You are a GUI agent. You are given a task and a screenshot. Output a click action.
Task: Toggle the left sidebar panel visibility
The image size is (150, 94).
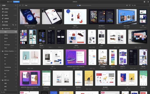[145, 2]
